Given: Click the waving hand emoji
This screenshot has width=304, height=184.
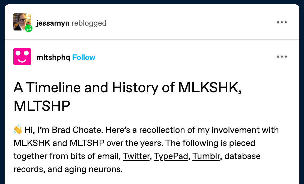Looking at the screenshot, I should click(18, 130).
